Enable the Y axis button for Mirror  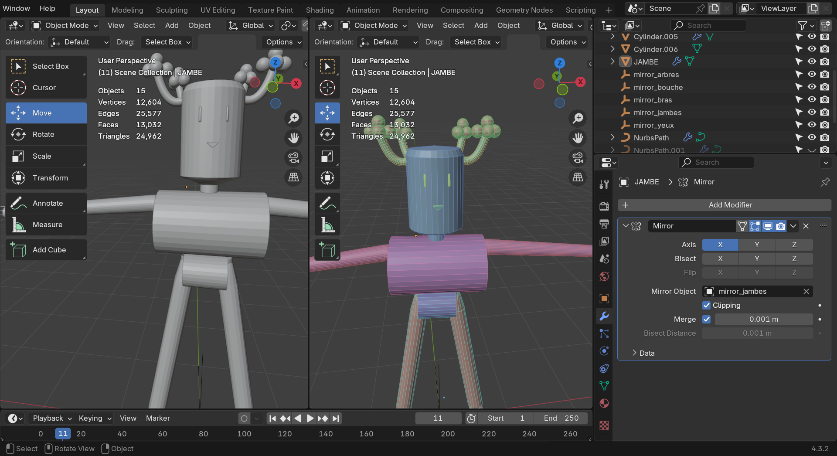pos(757,245)
